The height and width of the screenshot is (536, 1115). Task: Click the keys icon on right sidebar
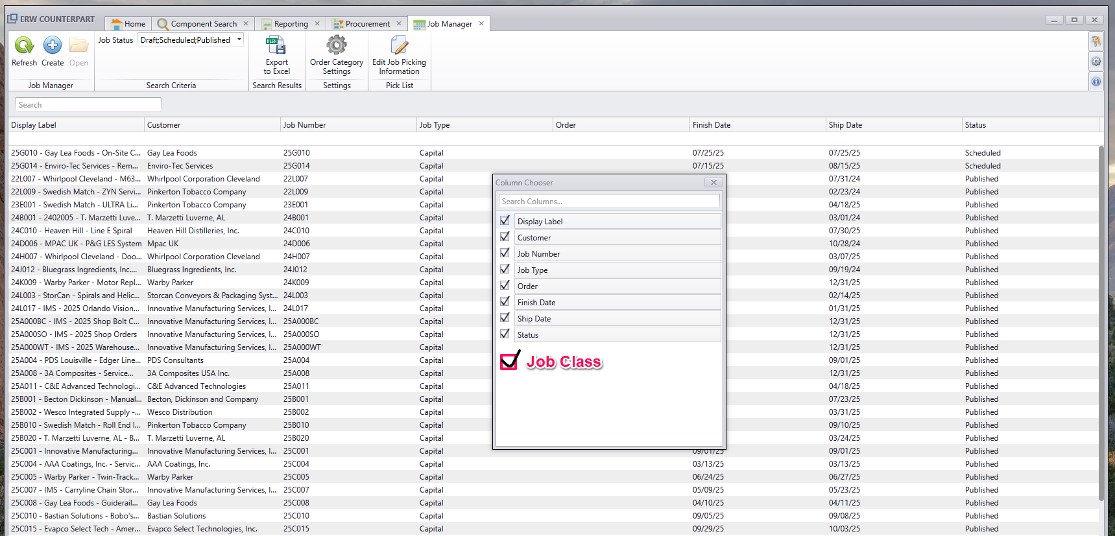point(1096,41)
